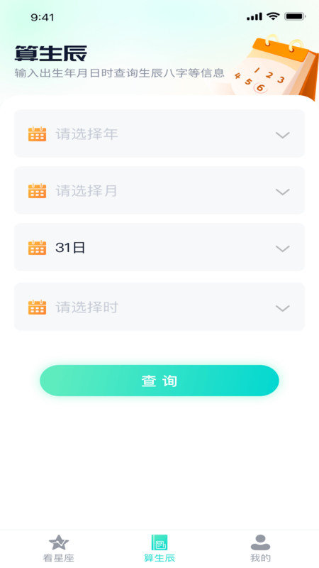Expand the 请选择时 dropdown chevron

pyautogui.click(x=282, y=308)
